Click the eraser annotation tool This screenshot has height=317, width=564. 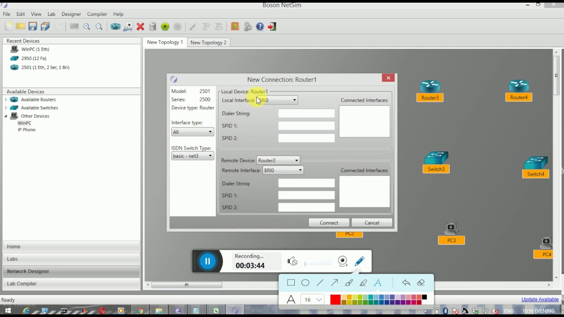pyautogui.click(x=421, y=283)
